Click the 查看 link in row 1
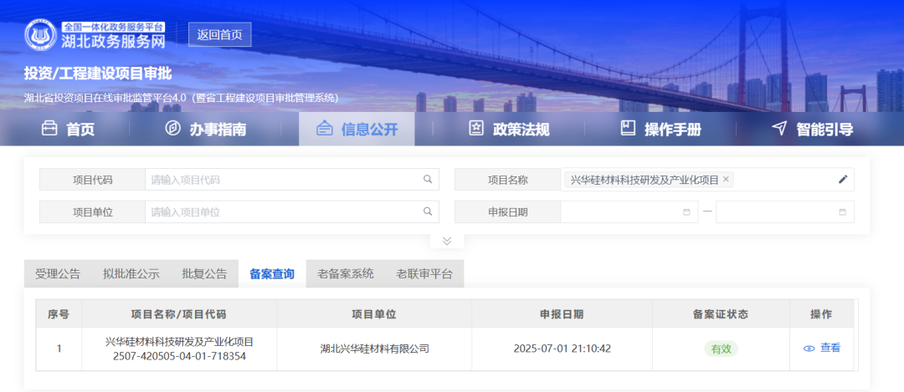This screenshot has width=904, height=392. [830, 348]
